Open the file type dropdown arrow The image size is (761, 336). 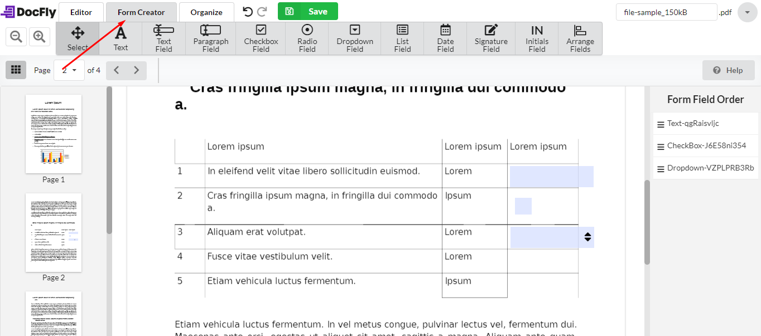[x=747, y=12]
